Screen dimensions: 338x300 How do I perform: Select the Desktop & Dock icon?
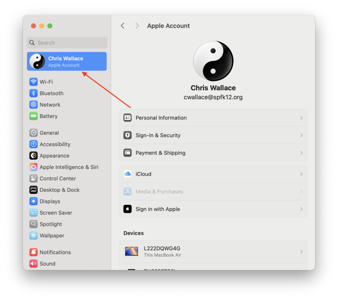[x=33, y=190]
